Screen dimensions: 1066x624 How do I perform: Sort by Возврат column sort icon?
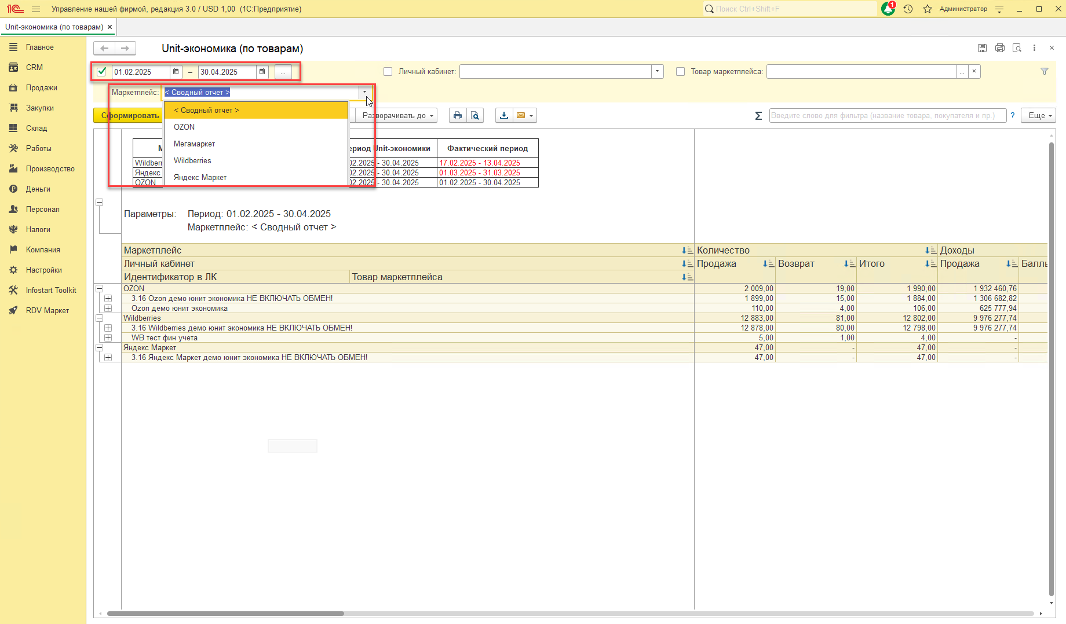pyautogui.click(x=849, y=263)
